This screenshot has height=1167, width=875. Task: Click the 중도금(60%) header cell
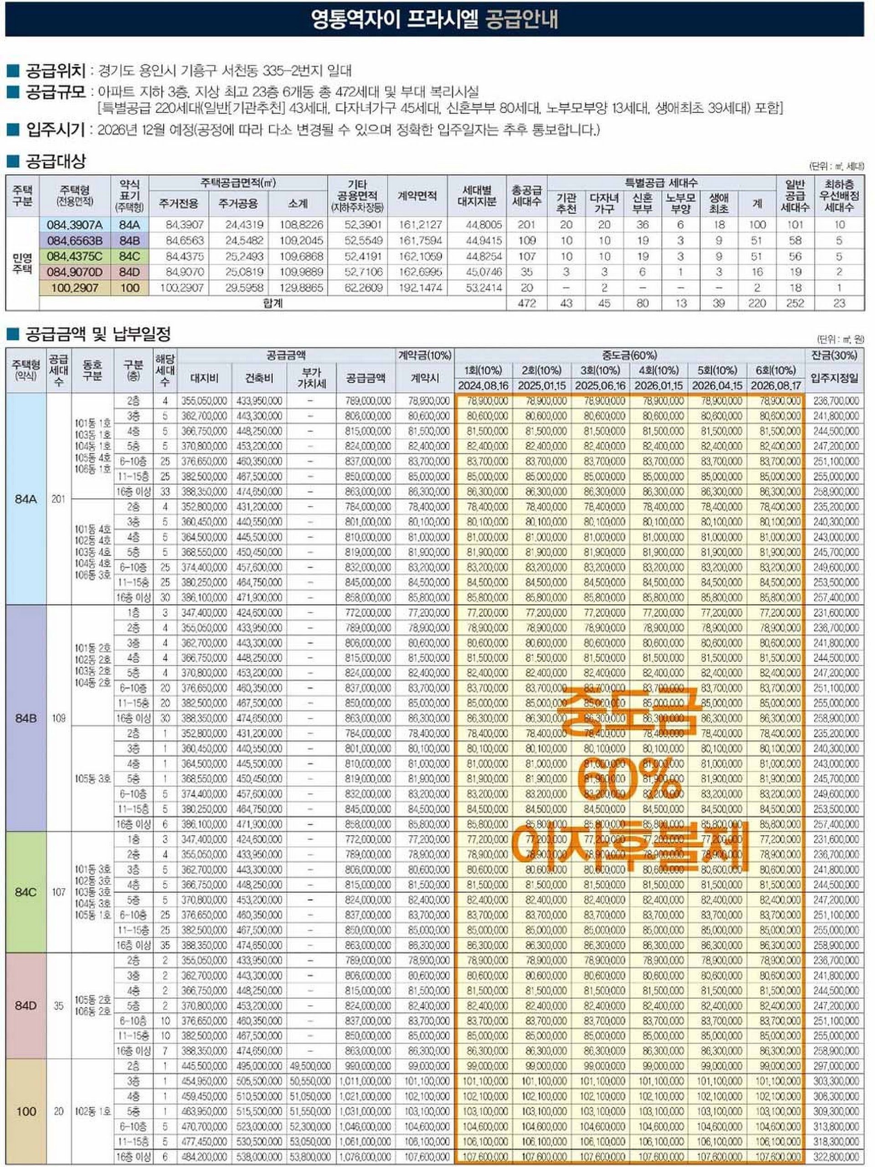629,356
